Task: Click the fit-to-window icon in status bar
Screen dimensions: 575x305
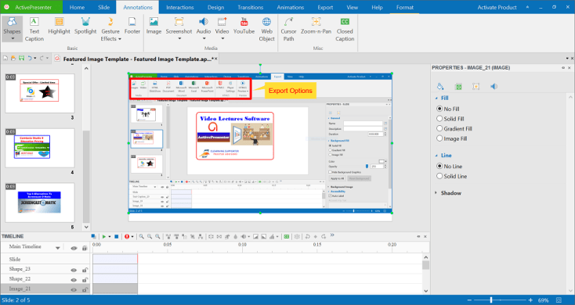Action: point(559,300)
